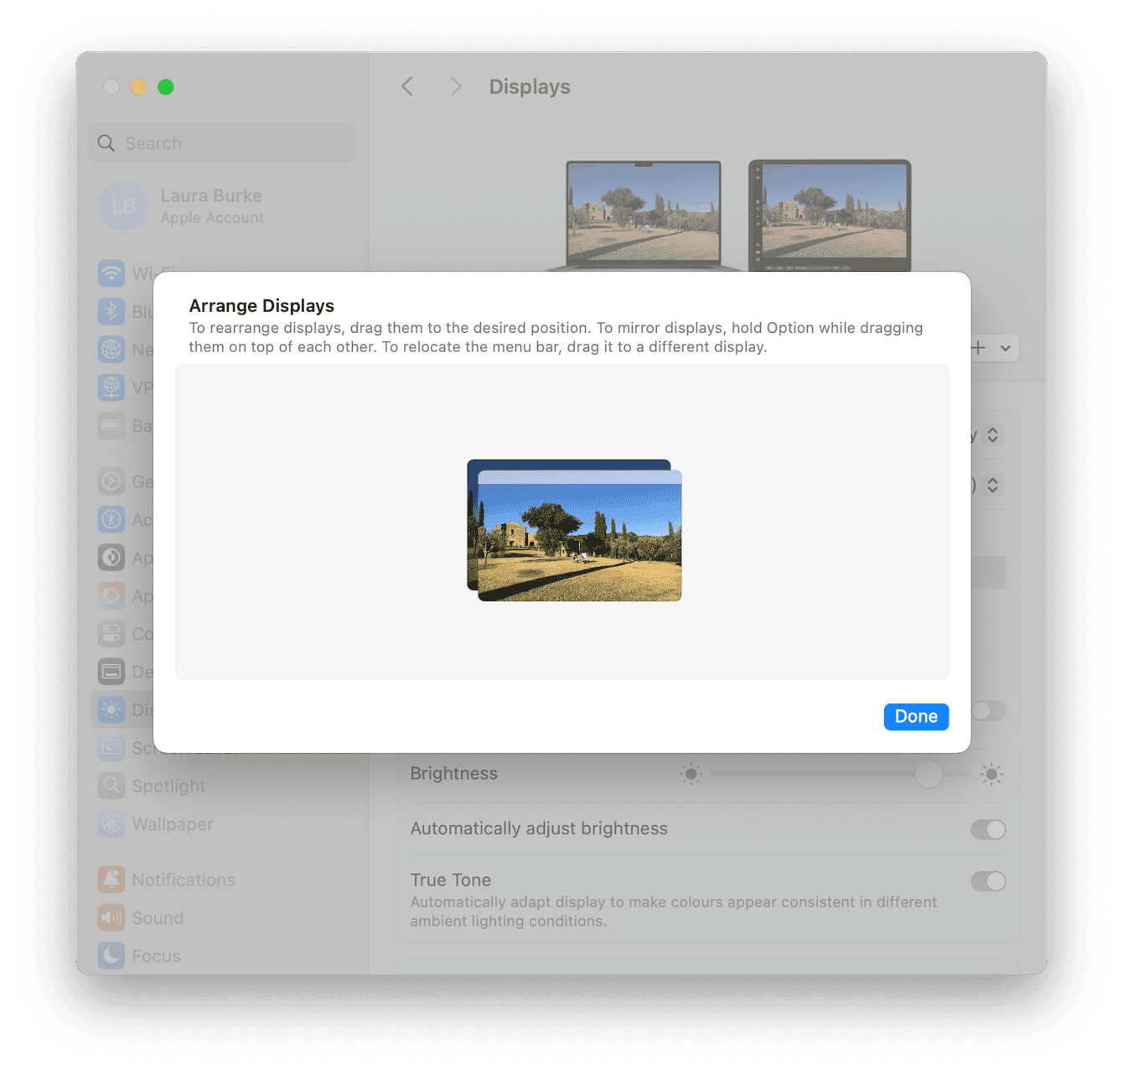Open the second settings stepper control

pos(992,485)
